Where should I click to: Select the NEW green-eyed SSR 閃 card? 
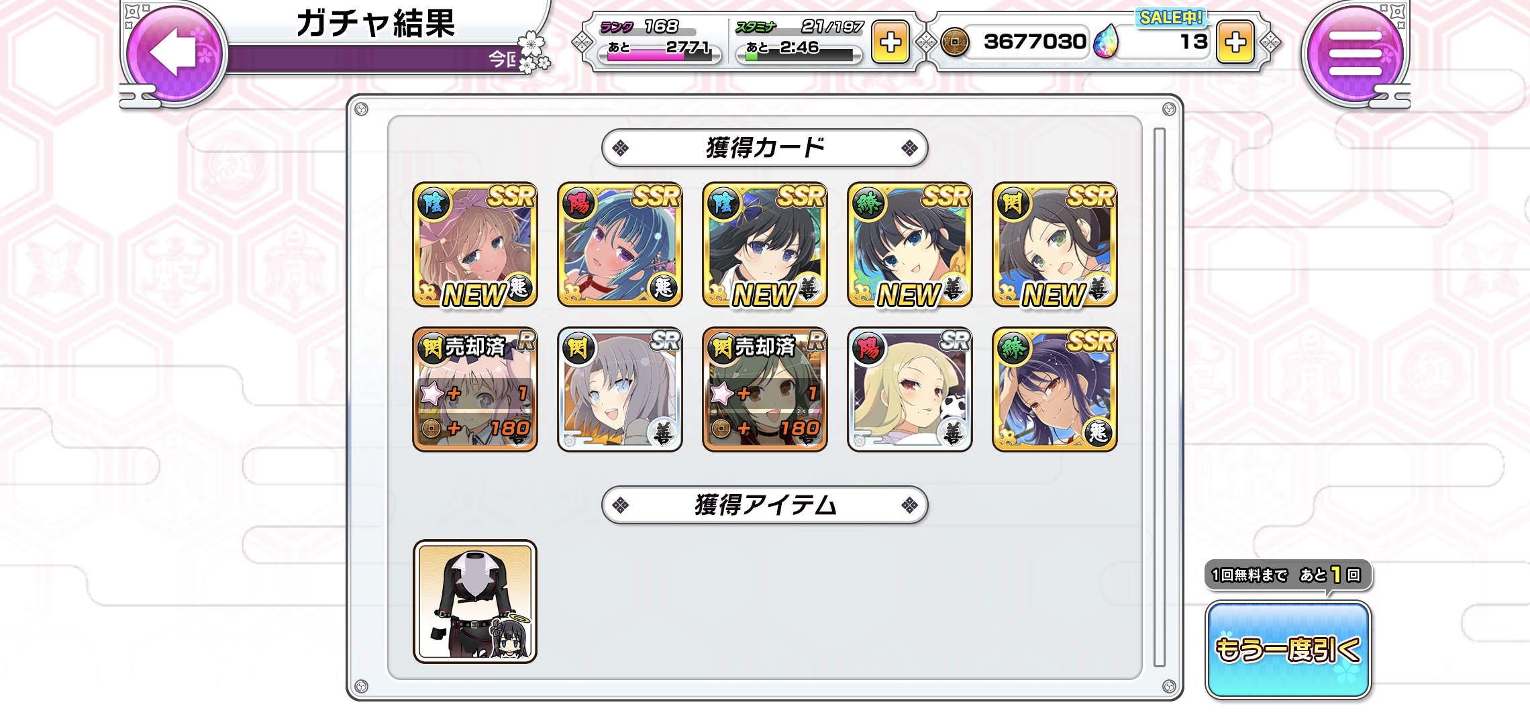1055,245
